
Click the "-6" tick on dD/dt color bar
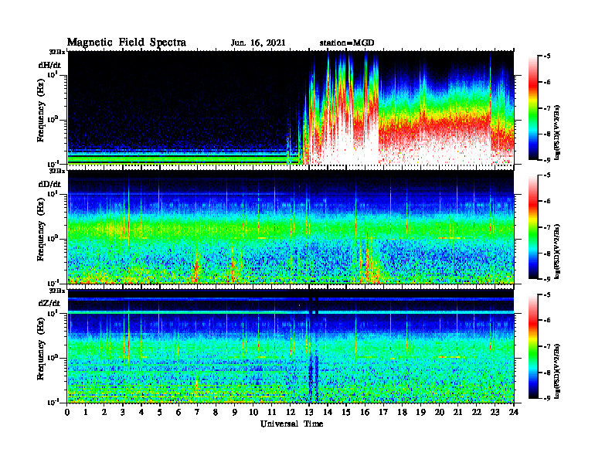[547, 201]
